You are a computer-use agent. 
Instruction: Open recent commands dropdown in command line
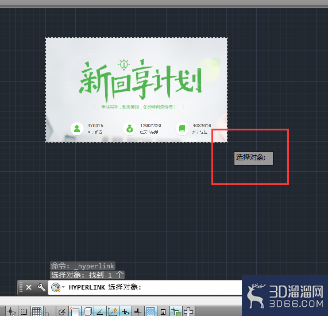[58, 287]
